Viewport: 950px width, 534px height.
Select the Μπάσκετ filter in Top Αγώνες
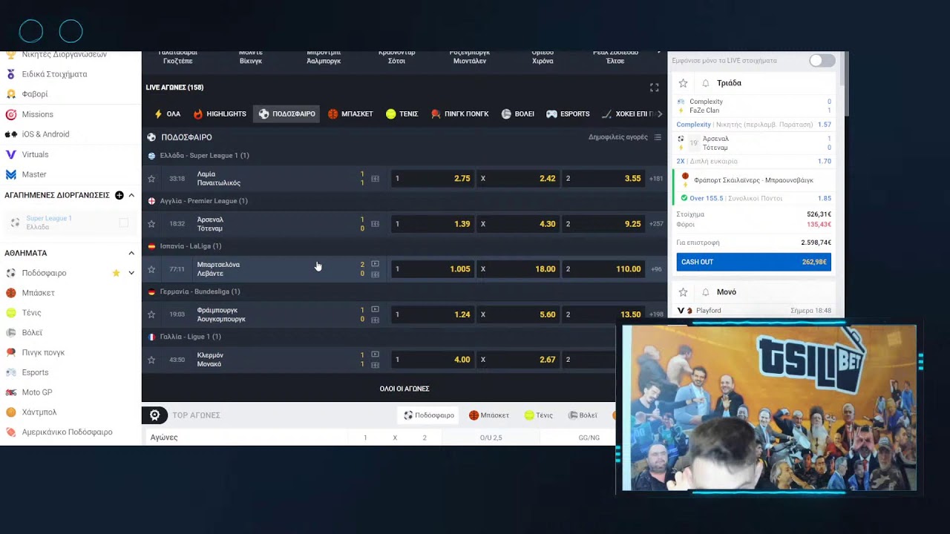pyautogui.click(x=489, y=415)
